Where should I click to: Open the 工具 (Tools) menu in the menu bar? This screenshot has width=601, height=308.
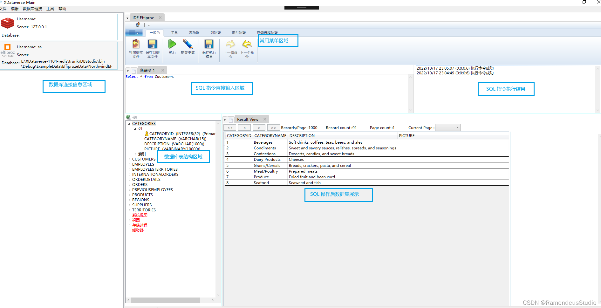(50, 9)
